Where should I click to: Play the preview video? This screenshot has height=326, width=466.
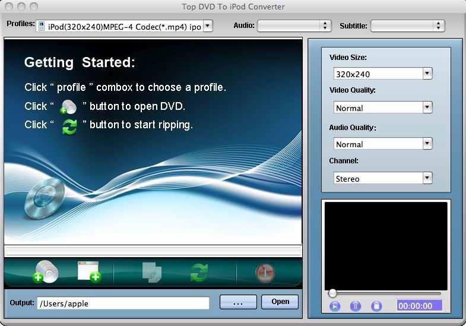click(x=335, y=306)
